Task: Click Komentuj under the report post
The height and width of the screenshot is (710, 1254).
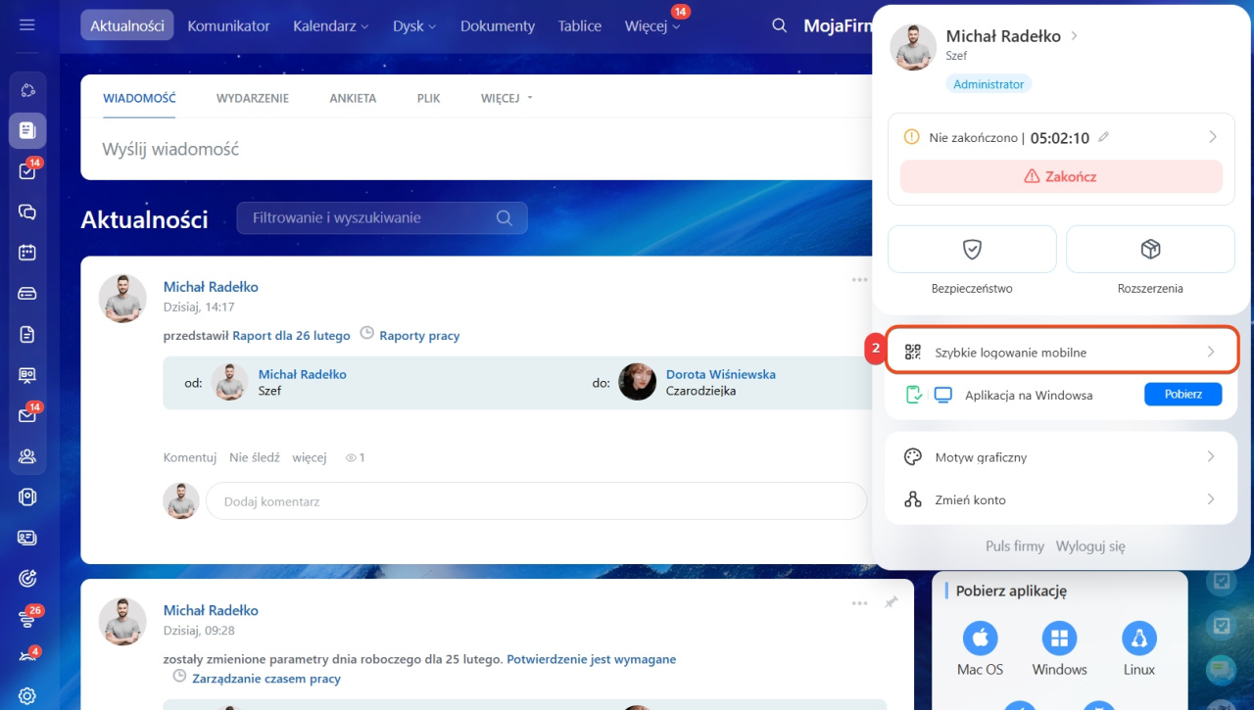Action: pos(190,457)
